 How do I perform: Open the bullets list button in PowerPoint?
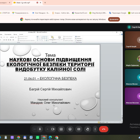point(4,37)
